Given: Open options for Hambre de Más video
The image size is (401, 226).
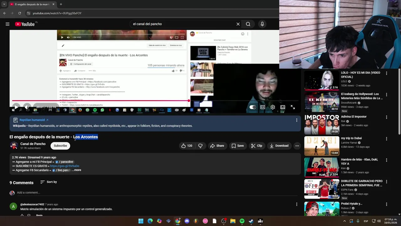Looking at the screenshot, I should point(387,160).
